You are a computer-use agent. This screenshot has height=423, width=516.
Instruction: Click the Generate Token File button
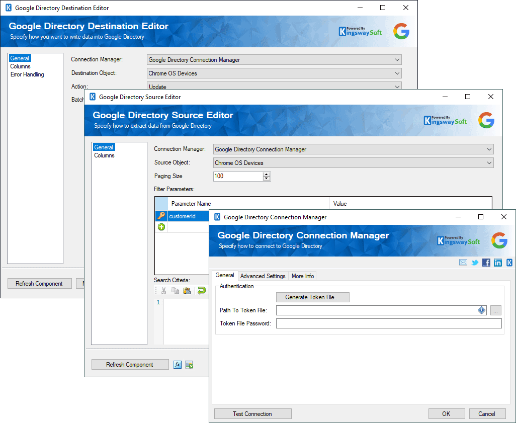(x=312, y=297)
